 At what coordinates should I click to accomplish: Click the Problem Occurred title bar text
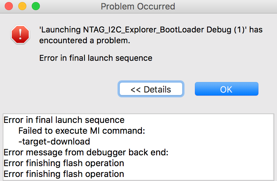138,6
